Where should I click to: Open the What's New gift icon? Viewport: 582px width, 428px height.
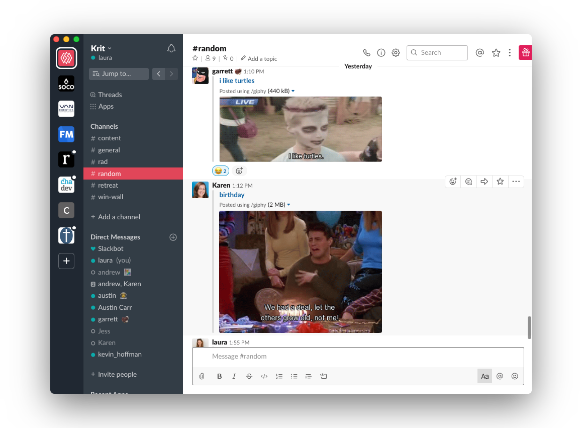[x=525, y=52]
